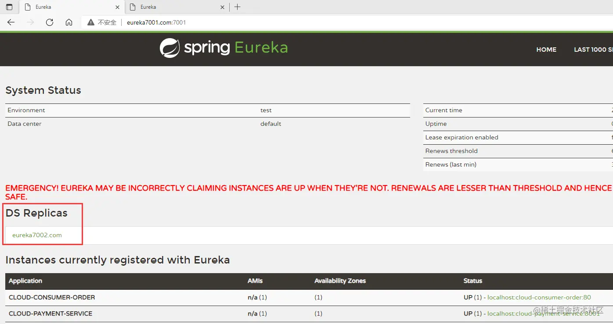
Task: Switch to the first Eureka tab
Action: click(72, 7)
